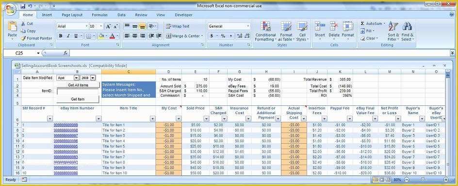Click Merge & Center

(184, 36)
